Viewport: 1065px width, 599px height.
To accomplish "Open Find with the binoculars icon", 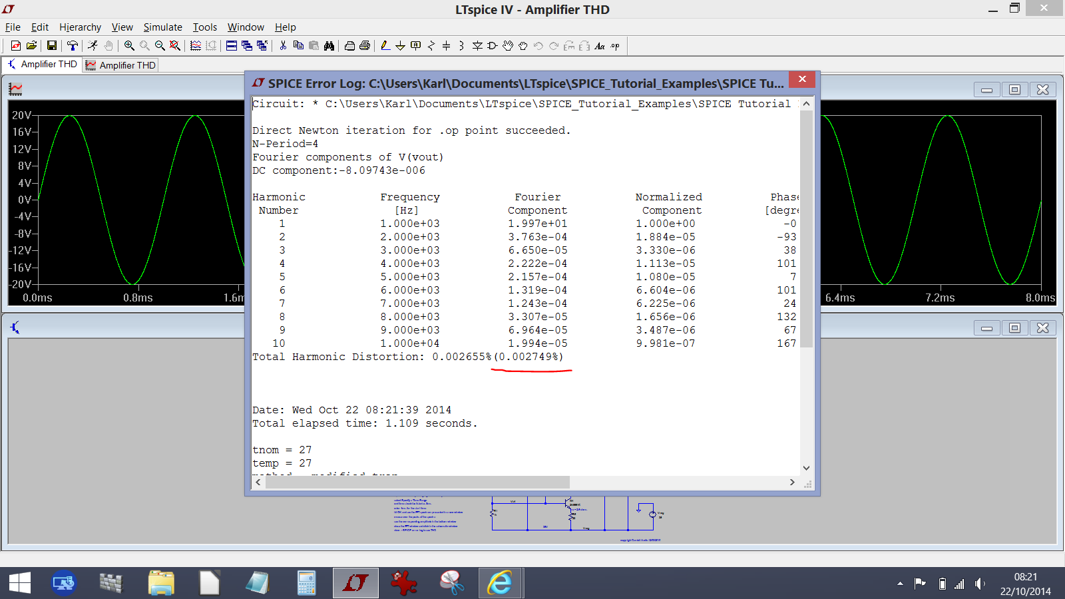I will point(329,45).
